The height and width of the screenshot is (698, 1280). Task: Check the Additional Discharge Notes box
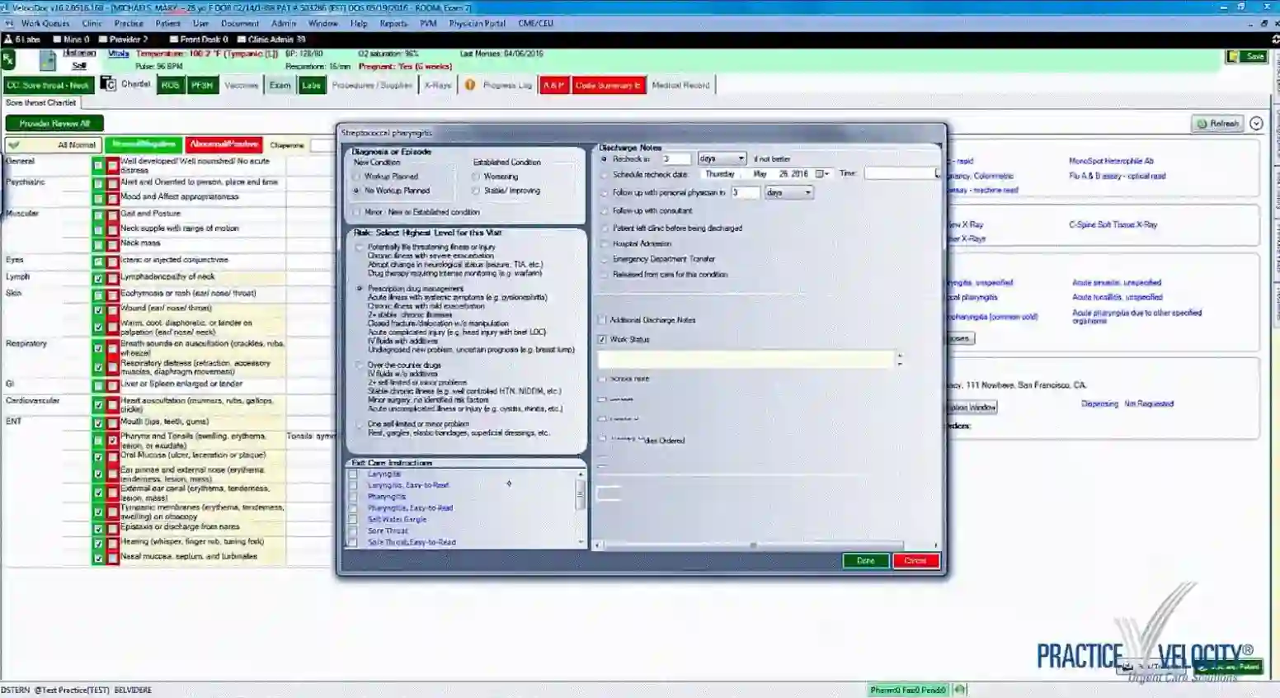[601, 320]
